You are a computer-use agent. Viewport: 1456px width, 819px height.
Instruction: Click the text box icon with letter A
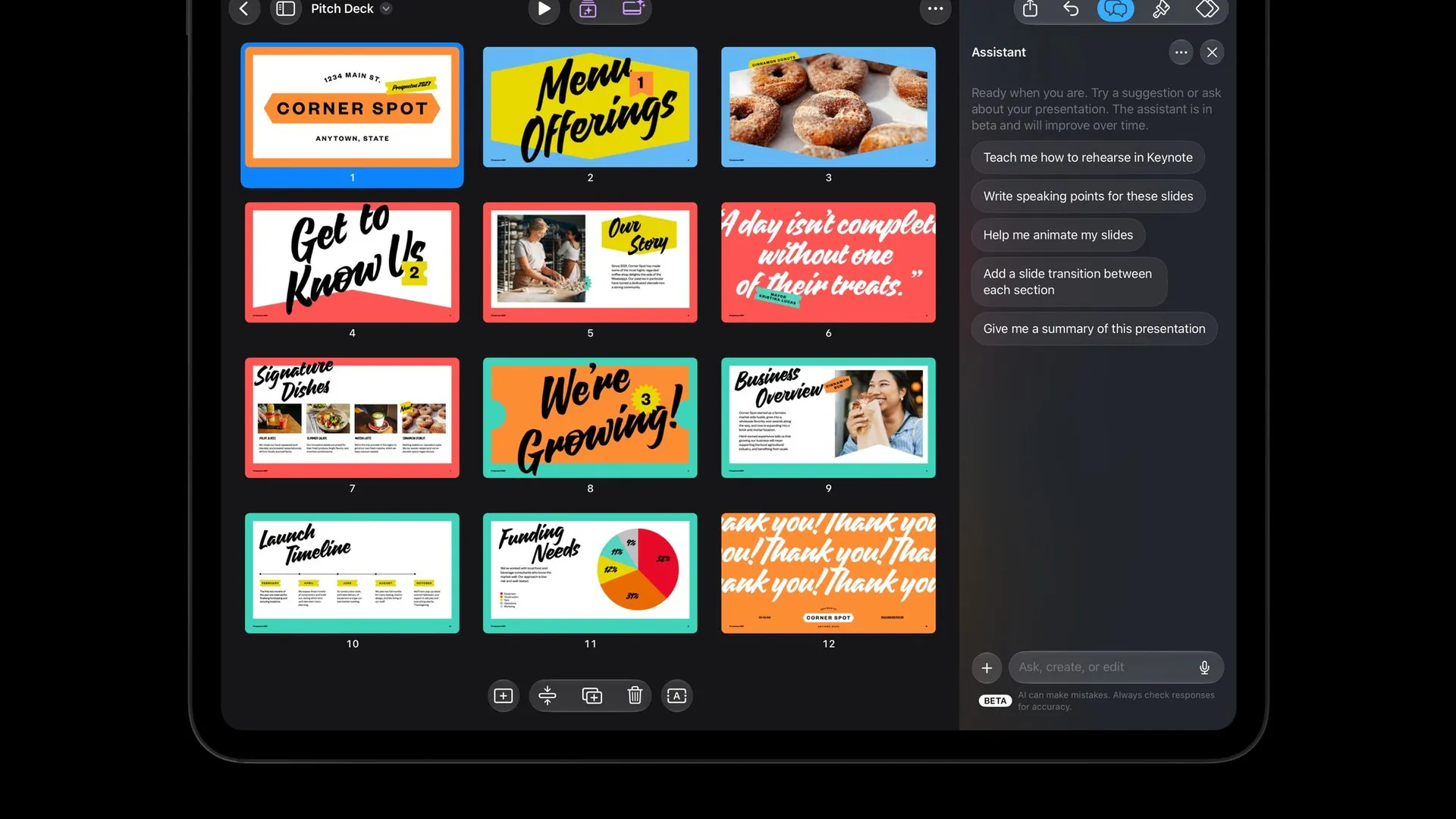[x=676, y=696]
